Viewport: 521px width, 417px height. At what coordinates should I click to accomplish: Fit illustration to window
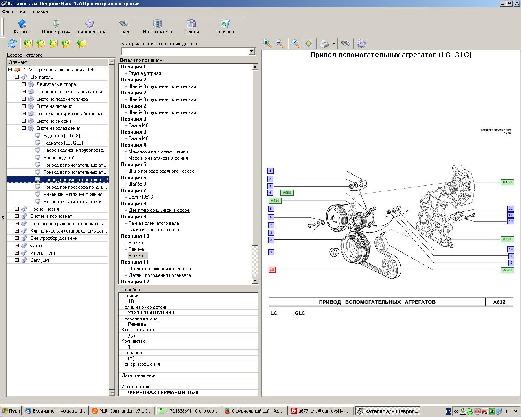309,43
